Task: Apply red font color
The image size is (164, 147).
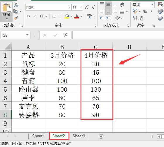Action: (x=77, y=16)
